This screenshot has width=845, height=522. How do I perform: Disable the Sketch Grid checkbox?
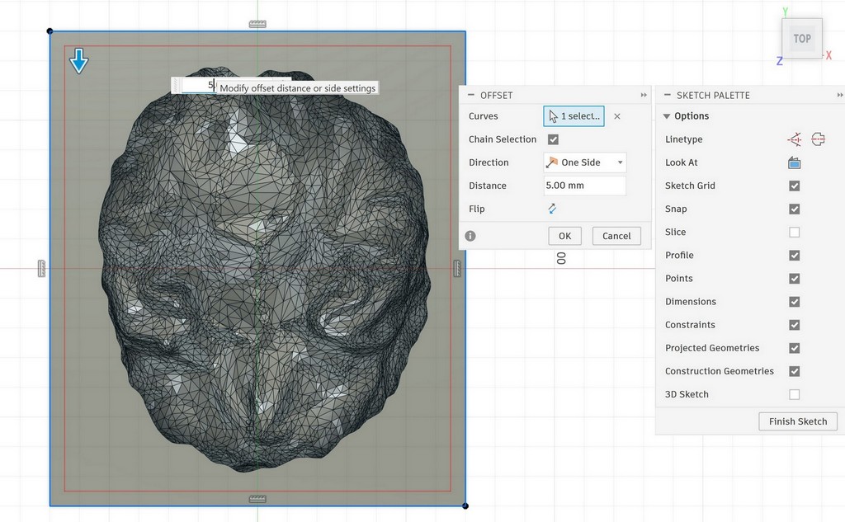point(795,186)
